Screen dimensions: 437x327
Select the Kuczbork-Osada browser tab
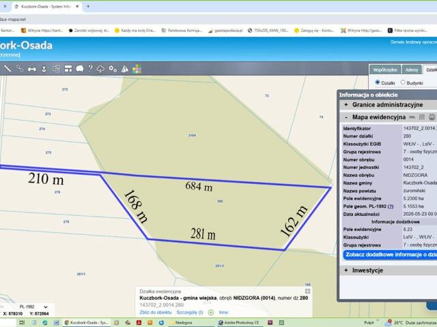coord(46,6)
